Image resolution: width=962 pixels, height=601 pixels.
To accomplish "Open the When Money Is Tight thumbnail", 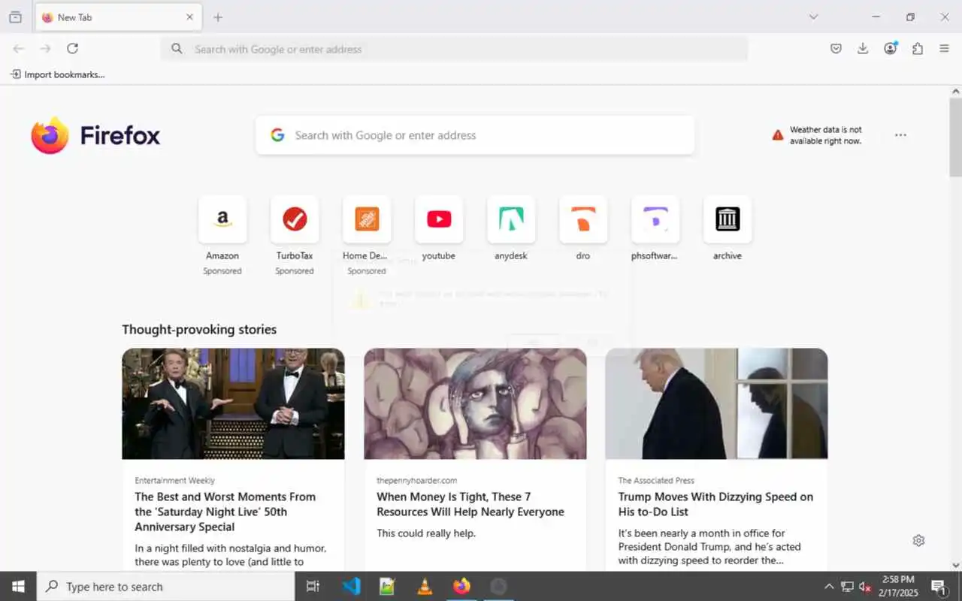I will point(475,403).
